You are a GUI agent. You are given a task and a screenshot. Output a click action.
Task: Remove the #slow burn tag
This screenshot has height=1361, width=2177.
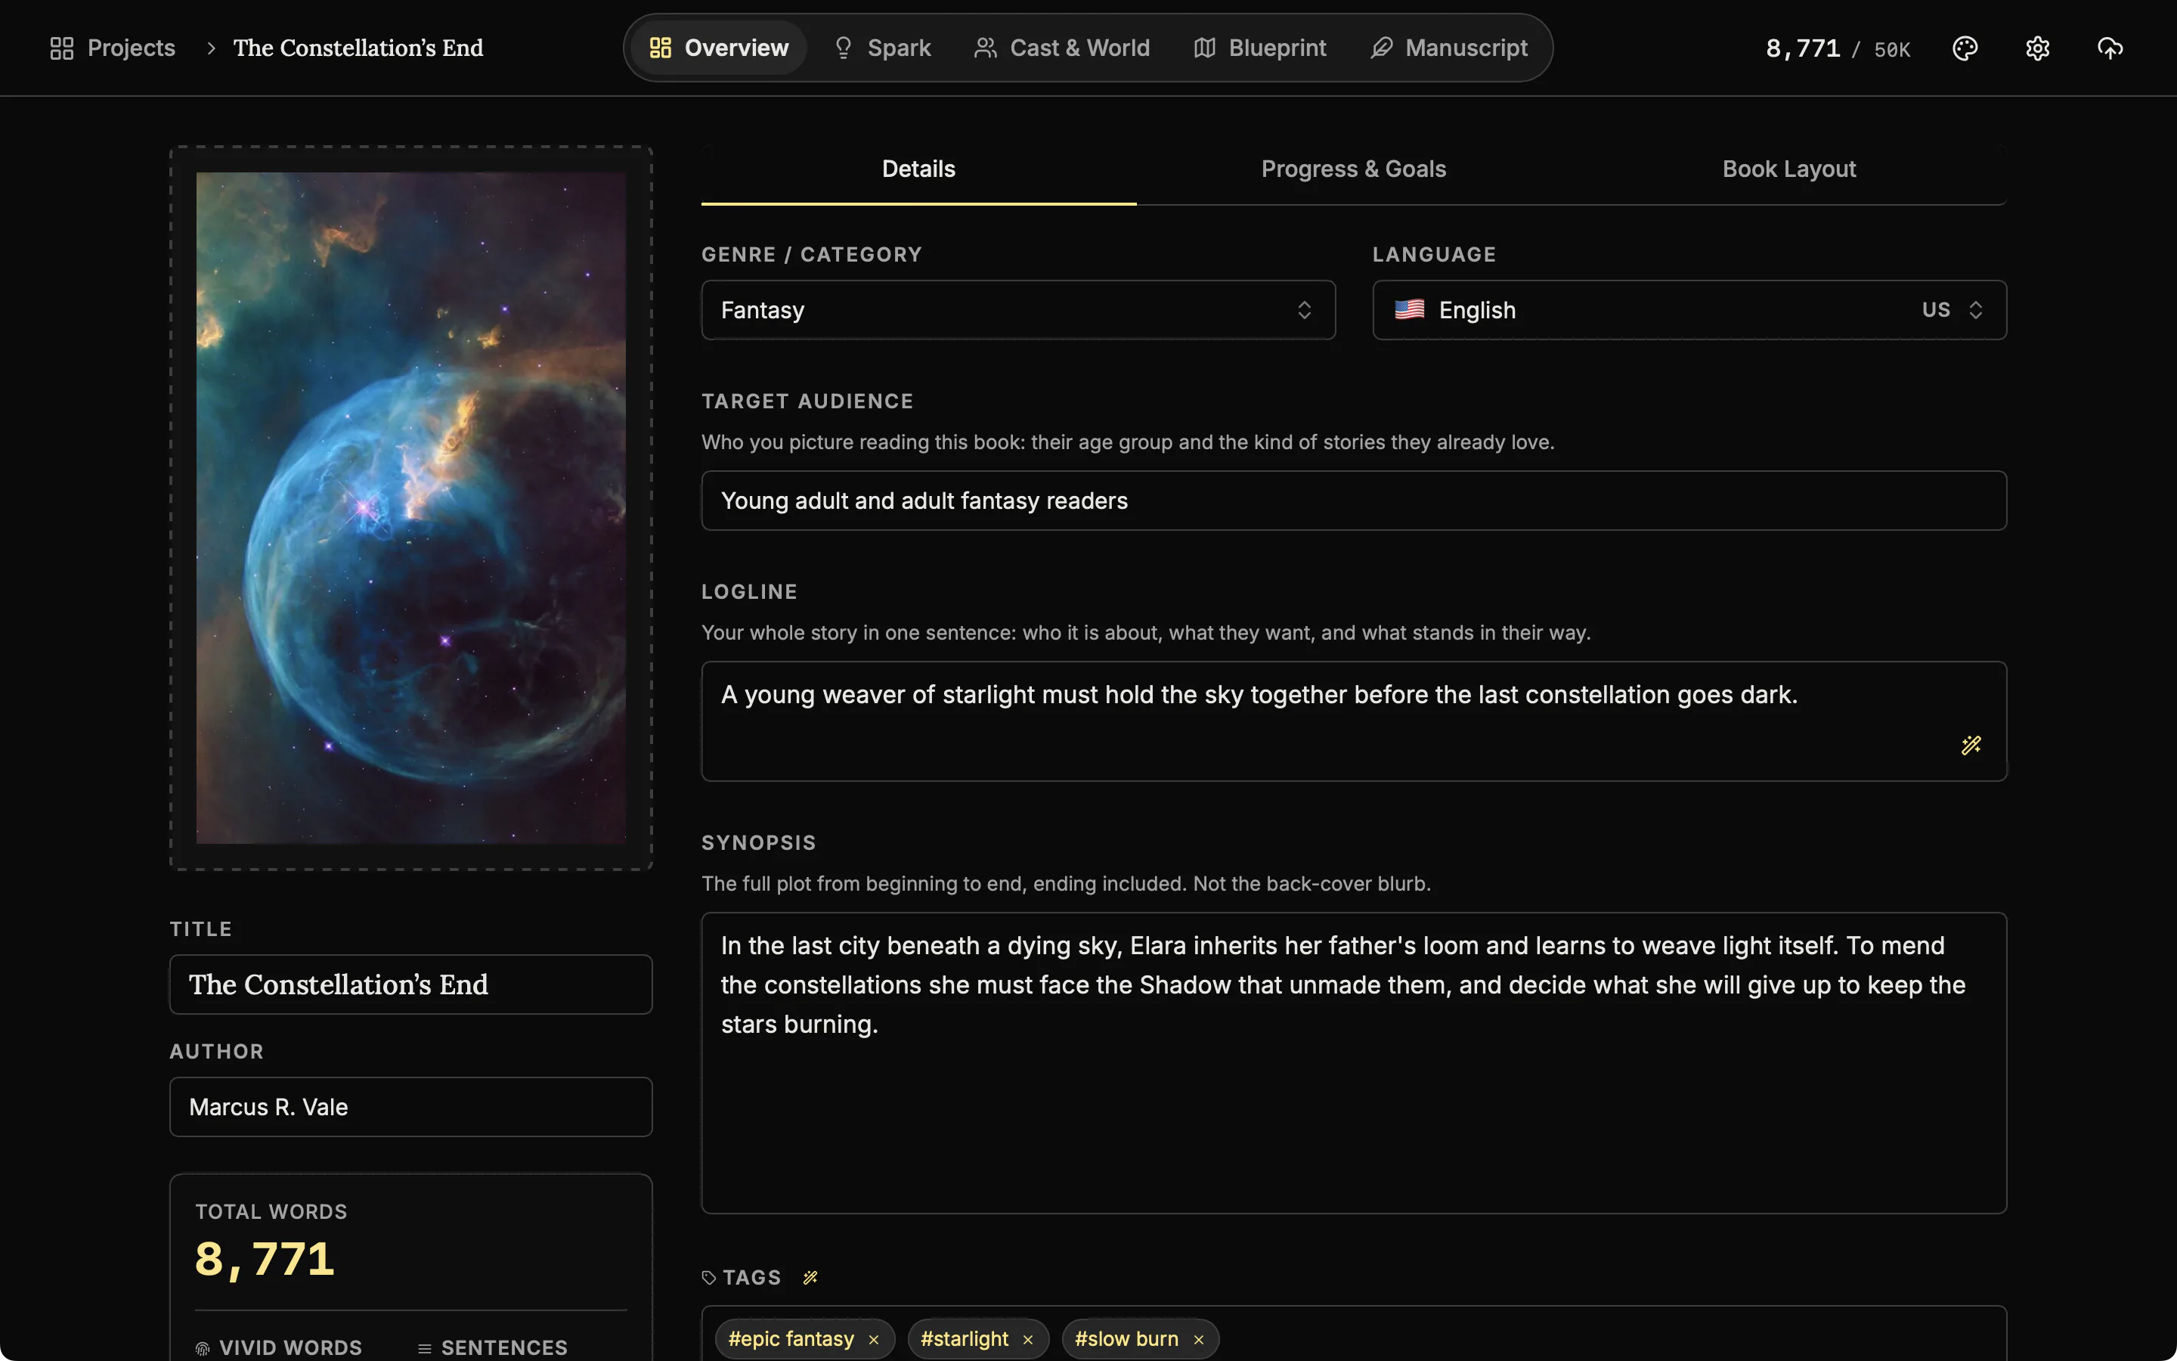point(1198,1339)
